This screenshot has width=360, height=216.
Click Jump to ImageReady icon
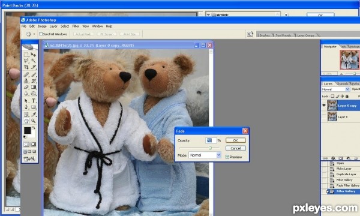(30, 158)
